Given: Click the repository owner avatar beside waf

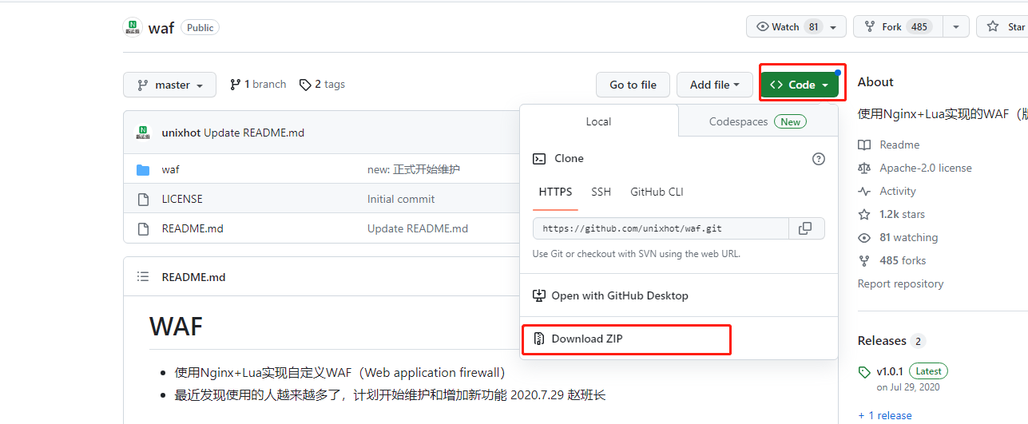Looking at the screenshot, I should tap(133, 27).
